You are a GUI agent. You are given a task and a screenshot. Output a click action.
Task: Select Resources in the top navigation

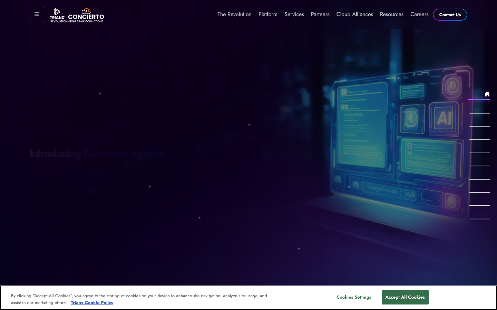click(392, 14)
